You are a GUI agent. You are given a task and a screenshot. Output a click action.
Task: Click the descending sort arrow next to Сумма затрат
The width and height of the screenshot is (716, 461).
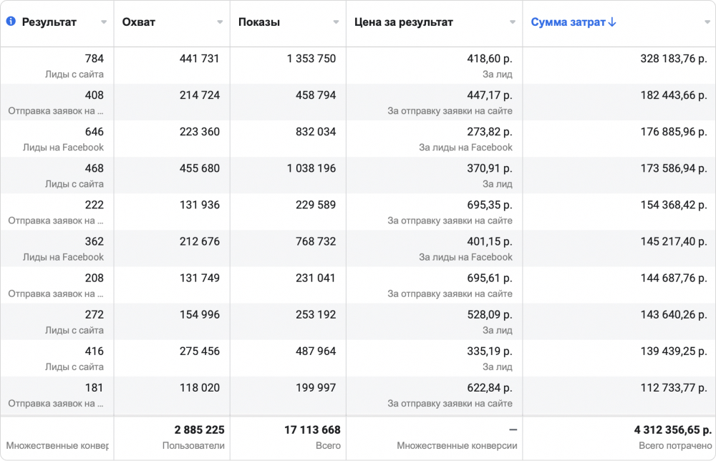click(x=612, y=22)
